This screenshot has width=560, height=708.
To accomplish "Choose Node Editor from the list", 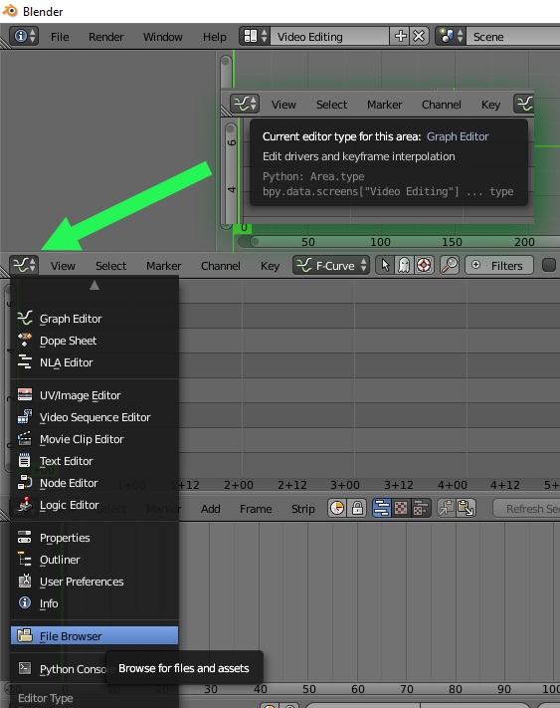I will (94, 483).
